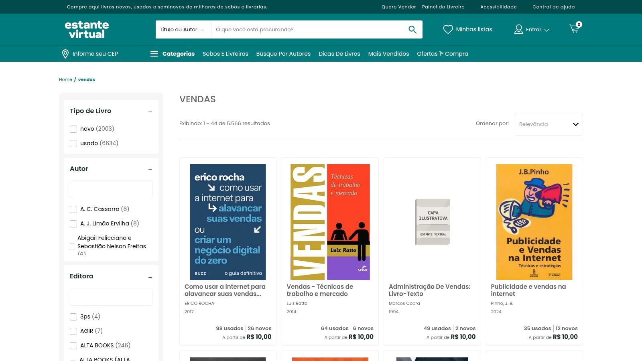Open Ofertas 1ª Compra

tap(443, 54)
